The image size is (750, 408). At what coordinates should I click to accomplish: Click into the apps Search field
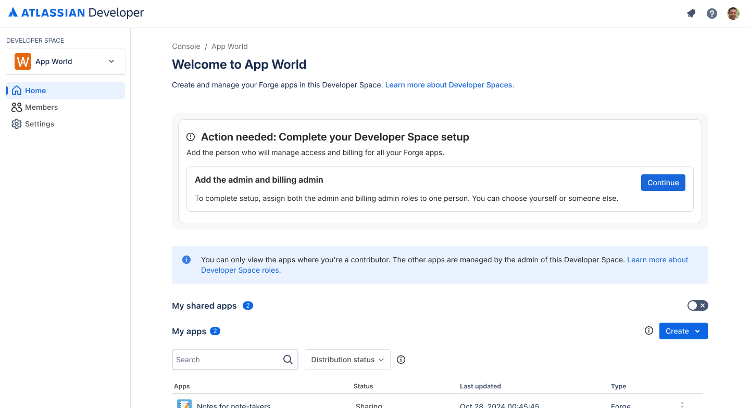tap(227, 360)
